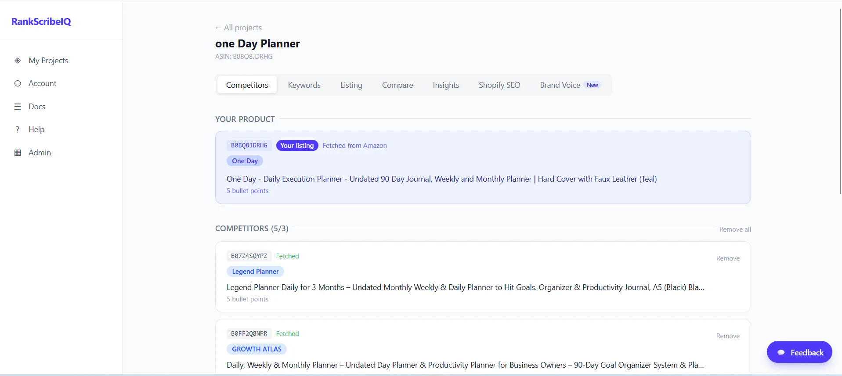The height and width of the screenshot is (376, 842).
Task: Click the RankScribeIQ logo
Action: [41, 21]
